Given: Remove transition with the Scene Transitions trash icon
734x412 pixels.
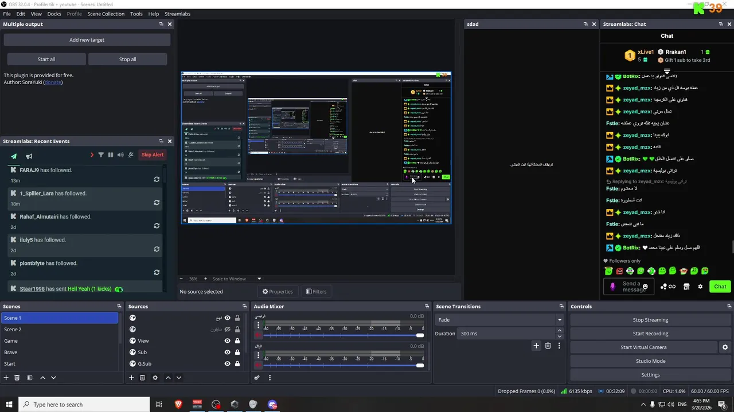Looking at the screenshot, I should [548, 346].
